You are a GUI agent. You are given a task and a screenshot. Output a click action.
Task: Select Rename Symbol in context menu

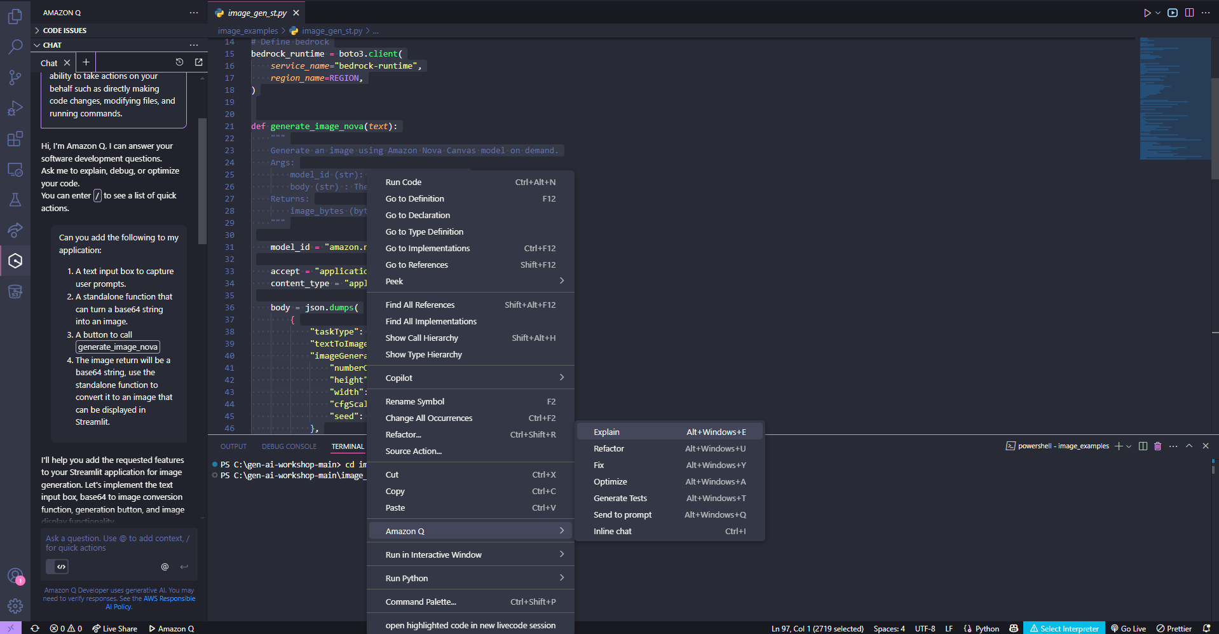point(470,401)
